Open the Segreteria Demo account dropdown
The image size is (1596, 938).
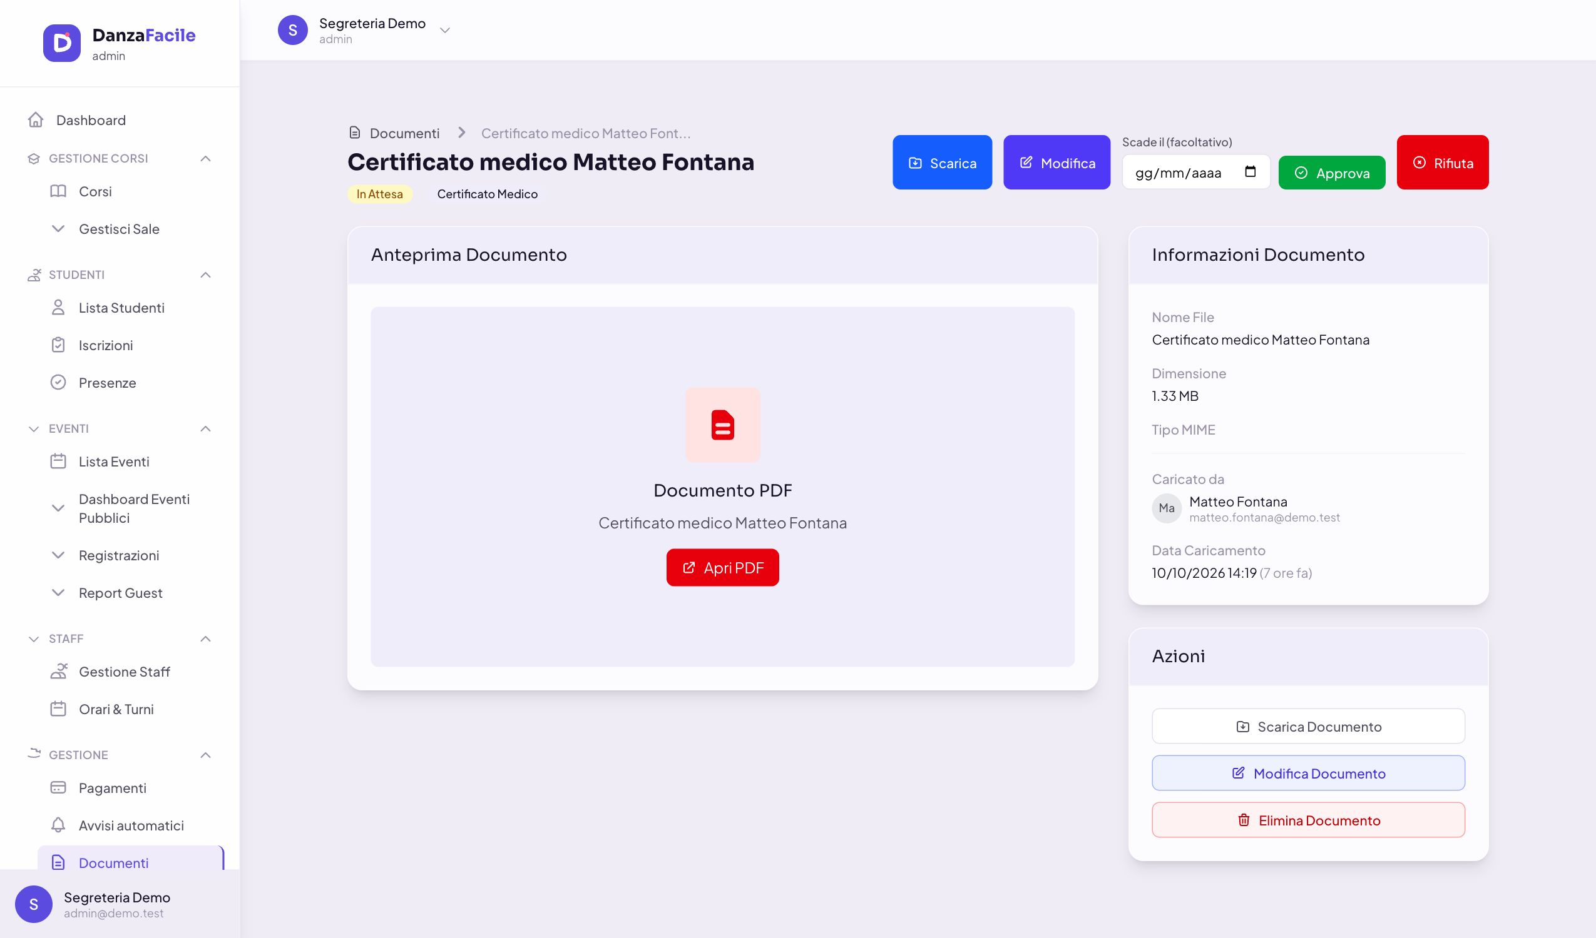[444, 30]
